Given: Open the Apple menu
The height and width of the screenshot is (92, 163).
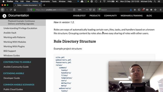Looking at the screenshot, I should [3, 2].
